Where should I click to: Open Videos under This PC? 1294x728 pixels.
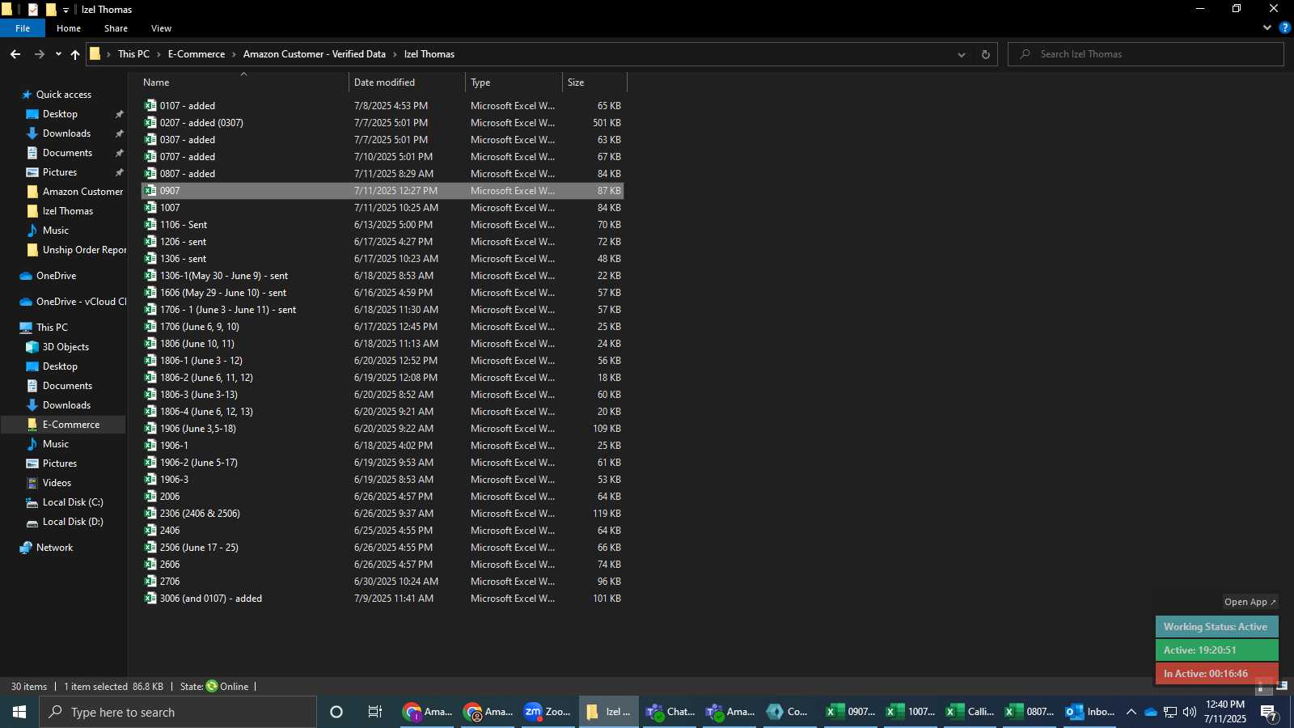[57, 483]
